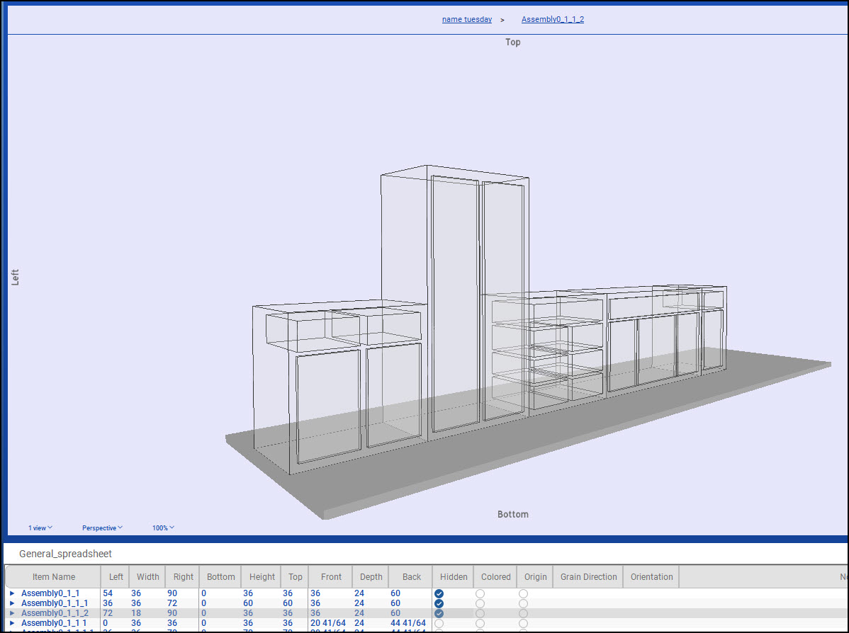Image resolution: width=849 pixels, height=633 pixels.
Task: Toggle Hidden checkbox for Assembly0_1_1_1
Action: (439, 603)
